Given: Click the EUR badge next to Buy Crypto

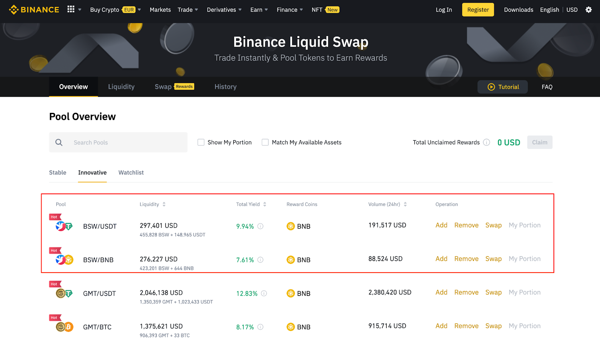Looking at the screenshot, I should pos(129,10).
